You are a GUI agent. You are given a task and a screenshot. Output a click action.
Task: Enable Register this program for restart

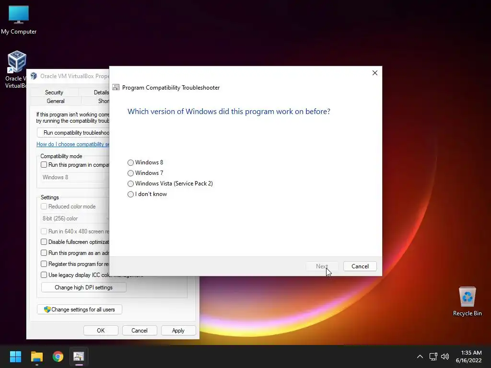click(44, 264)
